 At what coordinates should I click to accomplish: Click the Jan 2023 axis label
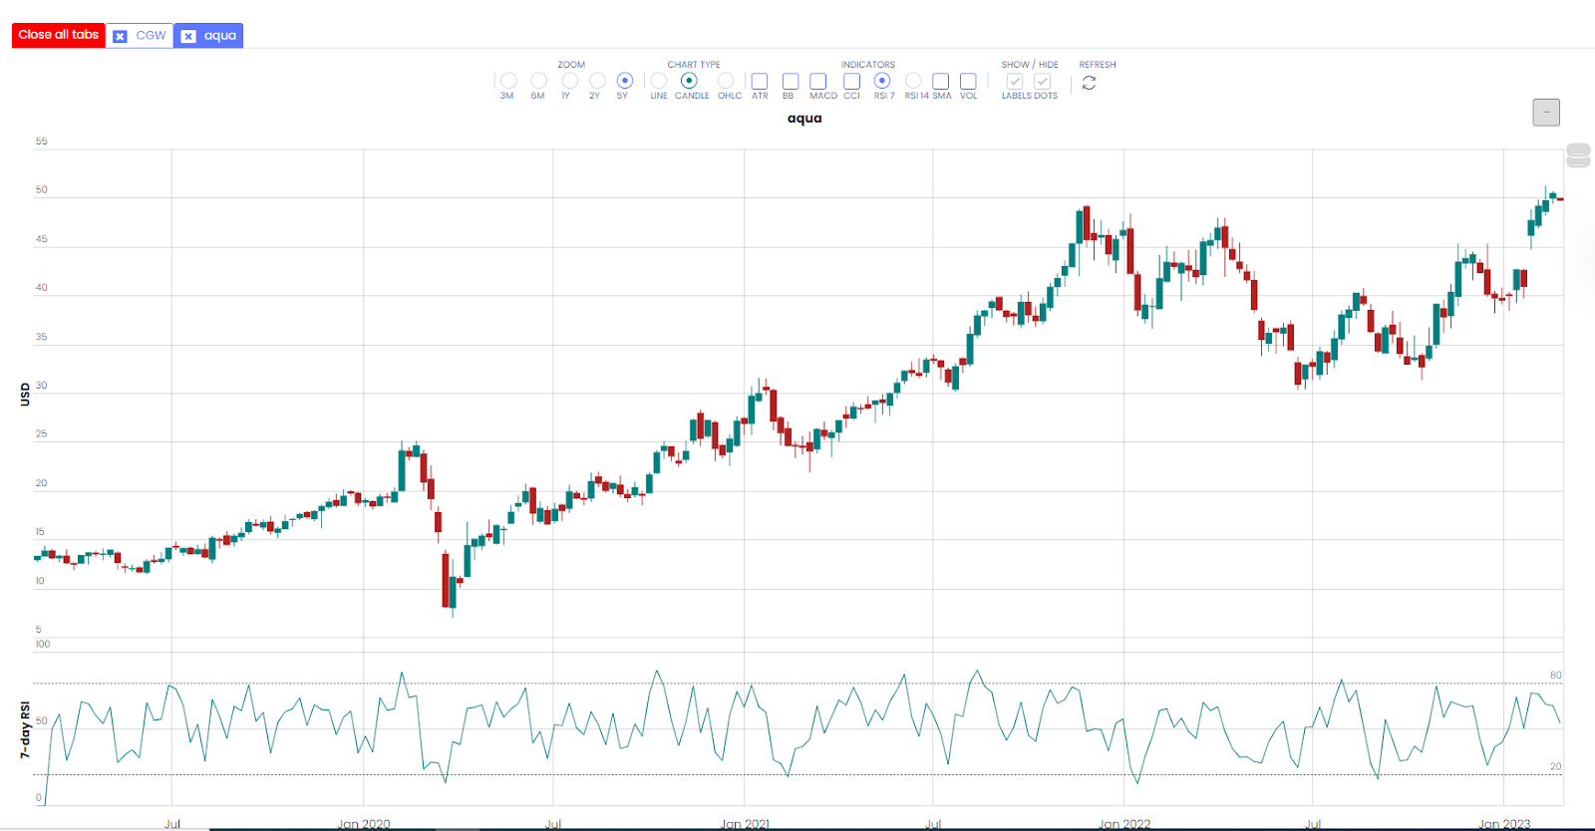[x=1504, y=824]
